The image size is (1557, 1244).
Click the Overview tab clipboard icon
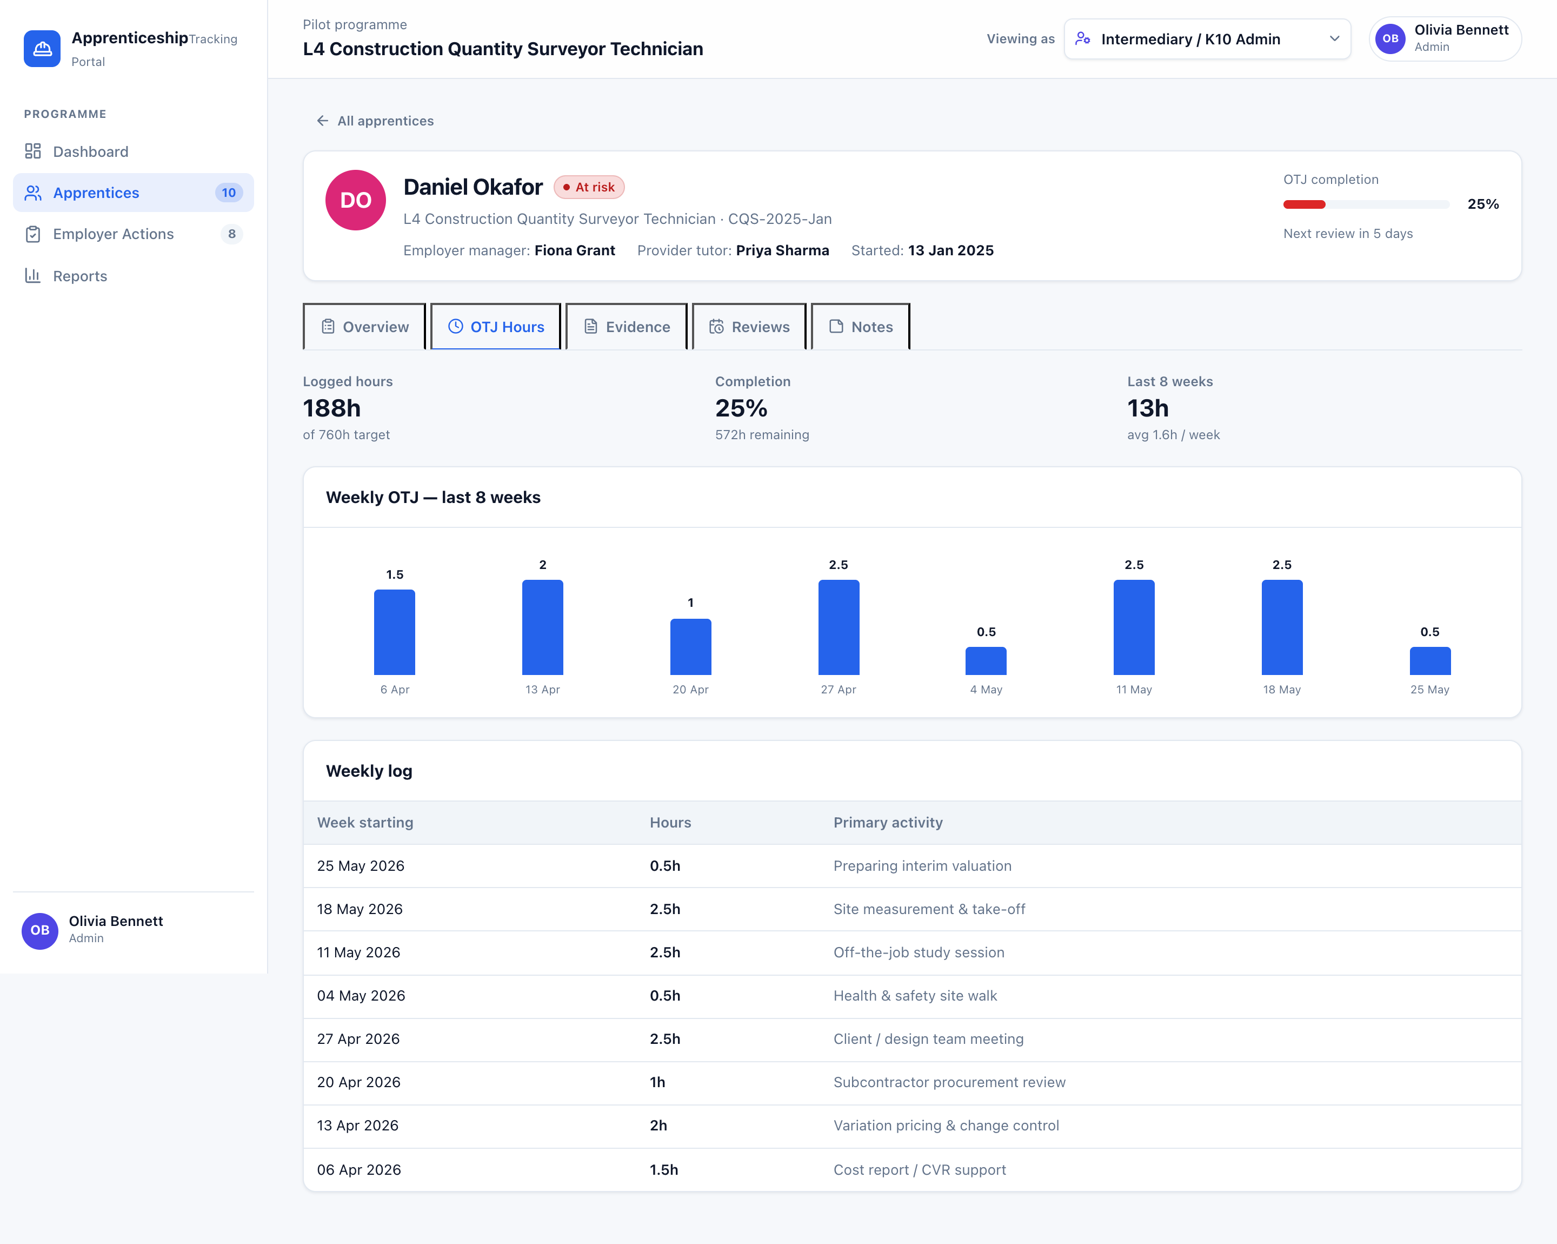[328, 327]
